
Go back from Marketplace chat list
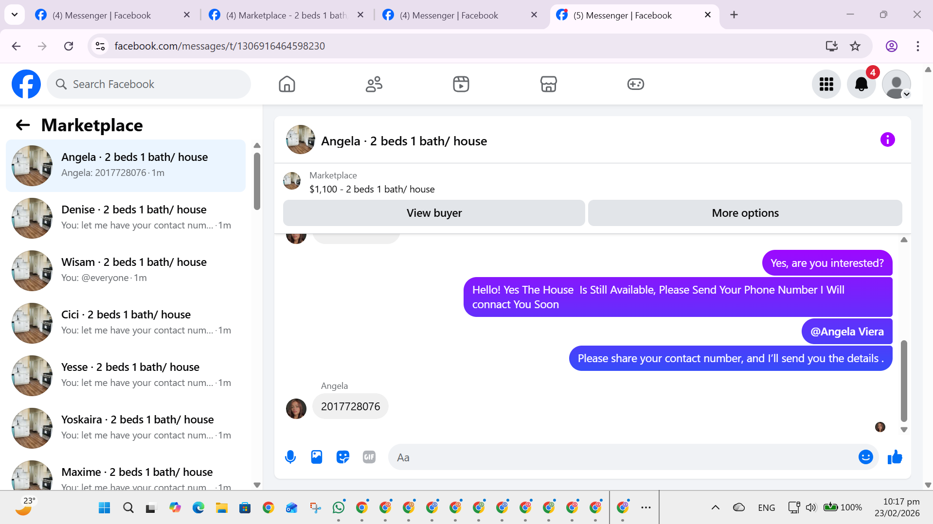click(23, 125)
